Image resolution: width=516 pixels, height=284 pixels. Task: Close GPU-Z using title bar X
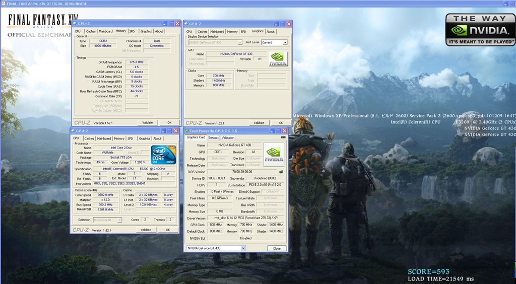coord(285,131)
